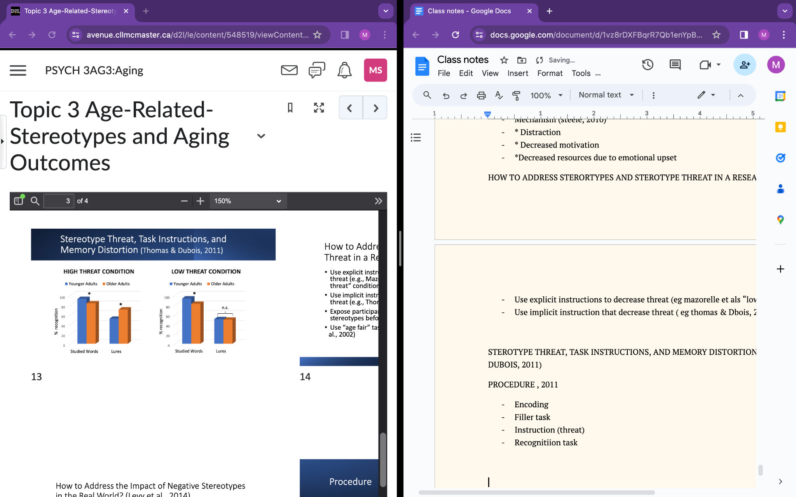Viewport: 796px width, 497px height.
Task: Open the Google Keep side panel icon
Action: coord(780,127)
